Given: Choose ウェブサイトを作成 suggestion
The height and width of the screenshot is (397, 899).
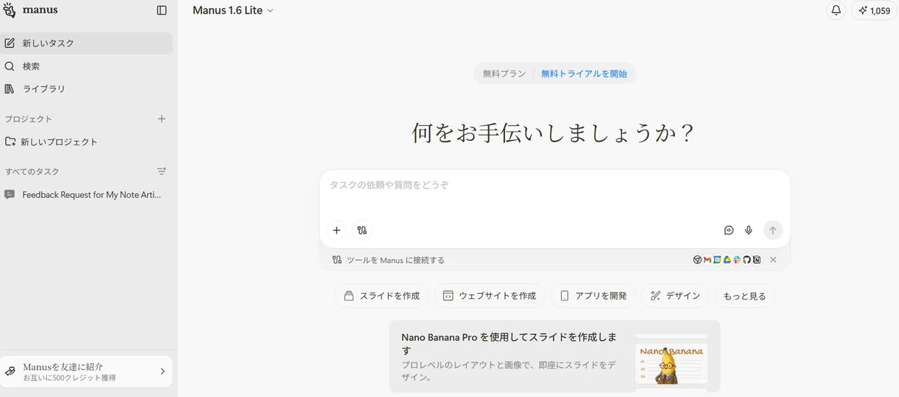Looking at the screenshot, I should 490,296.
